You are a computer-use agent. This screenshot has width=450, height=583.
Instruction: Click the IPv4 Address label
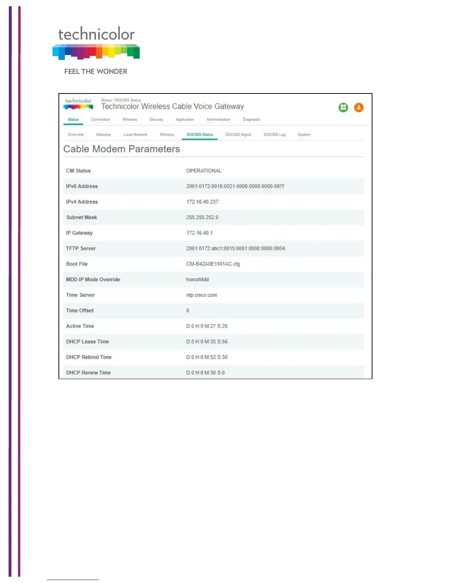[82, 202]
